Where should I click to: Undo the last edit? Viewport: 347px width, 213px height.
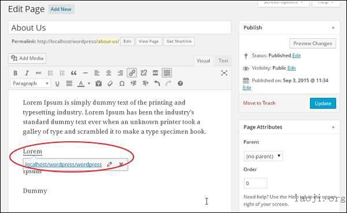[x=157, y=84]
